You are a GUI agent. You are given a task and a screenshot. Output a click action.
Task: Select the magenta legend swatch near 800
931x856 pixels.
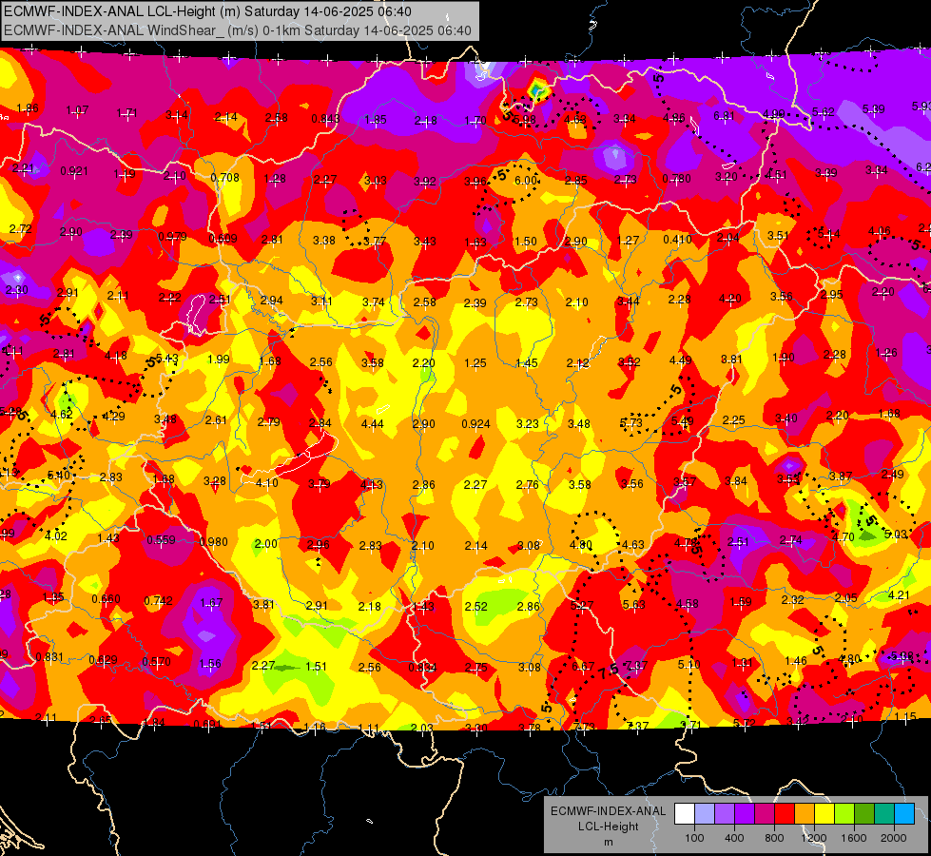click(765, 814)
